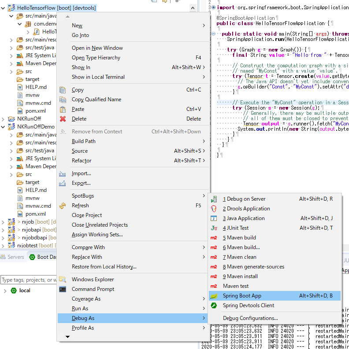Collapse the main method fold marker in the editor
349x349 pixels.
click(x=213, y=34)
